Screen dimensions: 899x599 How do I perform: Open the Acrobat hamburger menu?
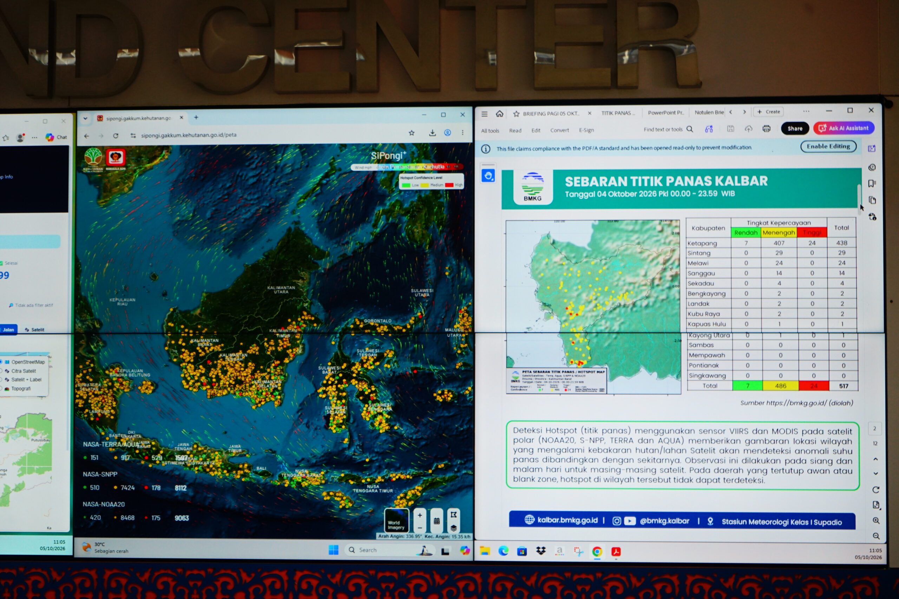[x=484, y=114]
